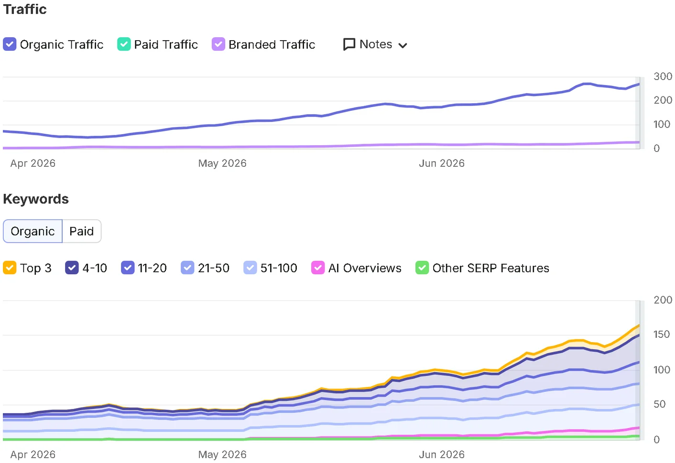Uncheck the Paid Traffic checkbox
This screenshot has width=675, height=463.
pos(124,44)
